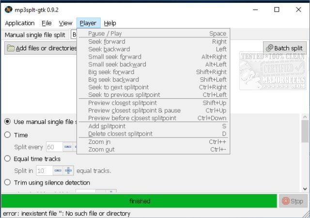Click the Batch split gear icon
The image size is (310, 218).
(269, 48)
